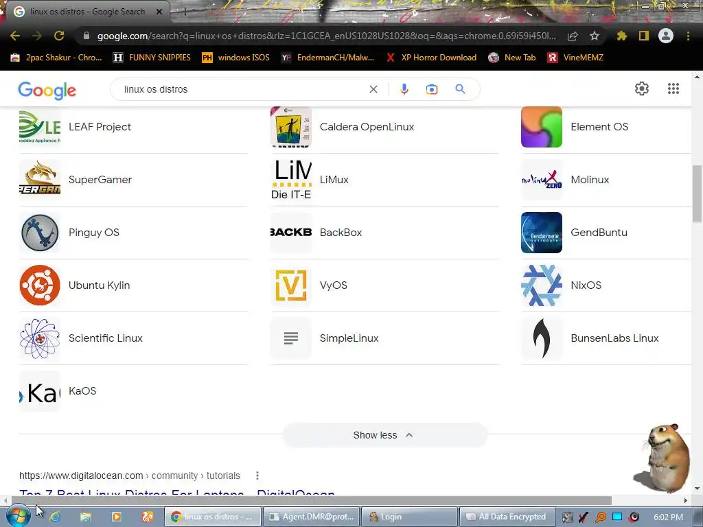Viewport: 703px width, 527px height.
Task: Open the LEAF Project logo thumbnail
Action: pos(40,127)
